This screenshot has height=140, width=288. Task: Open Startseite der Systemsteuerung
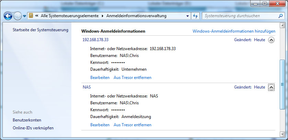point(41,30)
